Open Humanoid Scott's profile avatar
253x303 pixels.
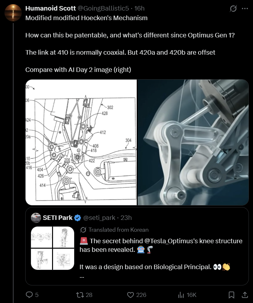tap(13, 13)
